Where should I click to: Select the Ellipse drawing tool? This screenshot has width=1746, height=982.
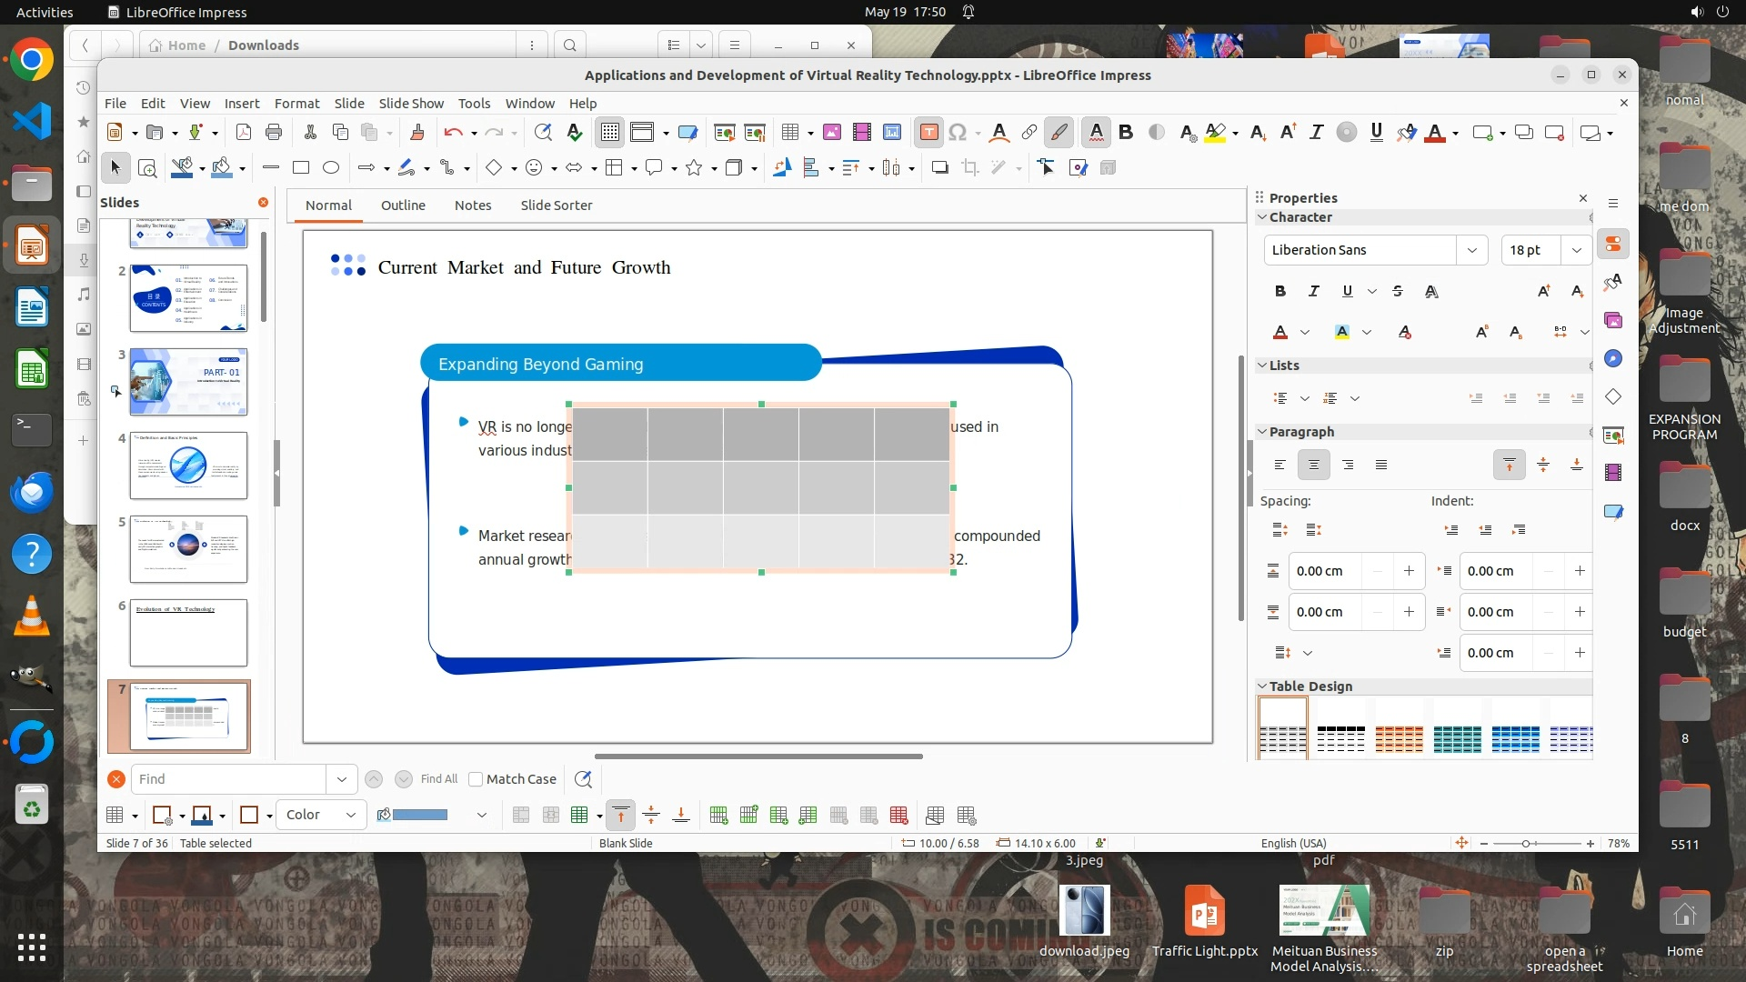331,167
